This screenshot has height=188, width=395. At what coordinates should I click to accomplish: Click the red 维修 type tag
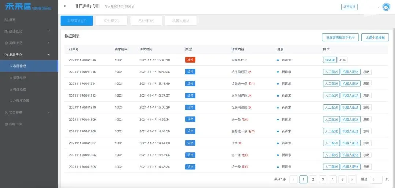190,60
